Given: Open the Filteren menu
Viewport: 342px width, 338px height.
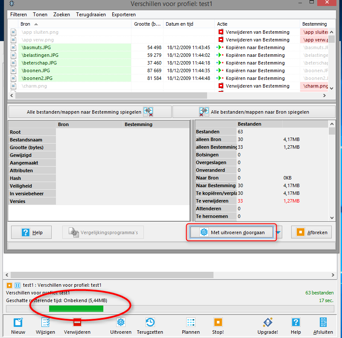Looking at the screenshot, I should tap(18, 15).
